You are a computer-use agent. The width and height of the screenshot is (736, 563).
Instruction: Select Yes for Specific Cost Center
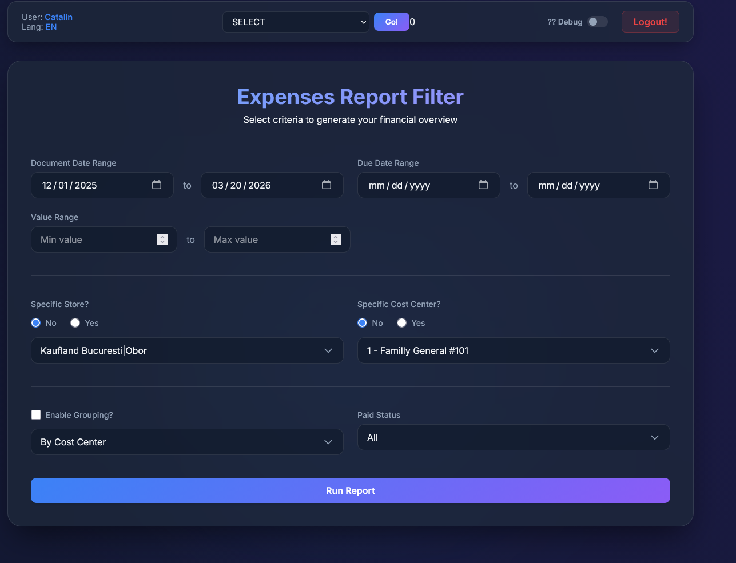click(x=401, y=323)
